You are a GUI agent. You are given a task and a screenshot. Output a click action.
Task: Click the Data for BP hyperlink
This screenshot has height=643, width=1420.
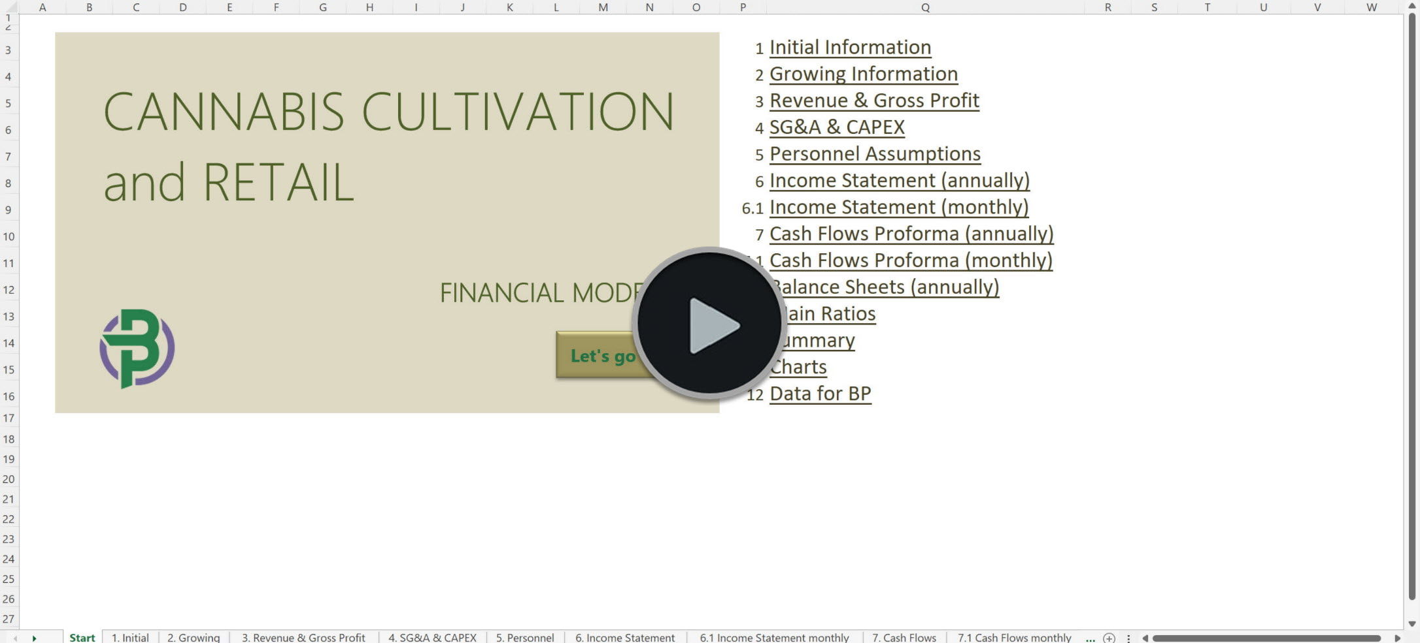820,393
